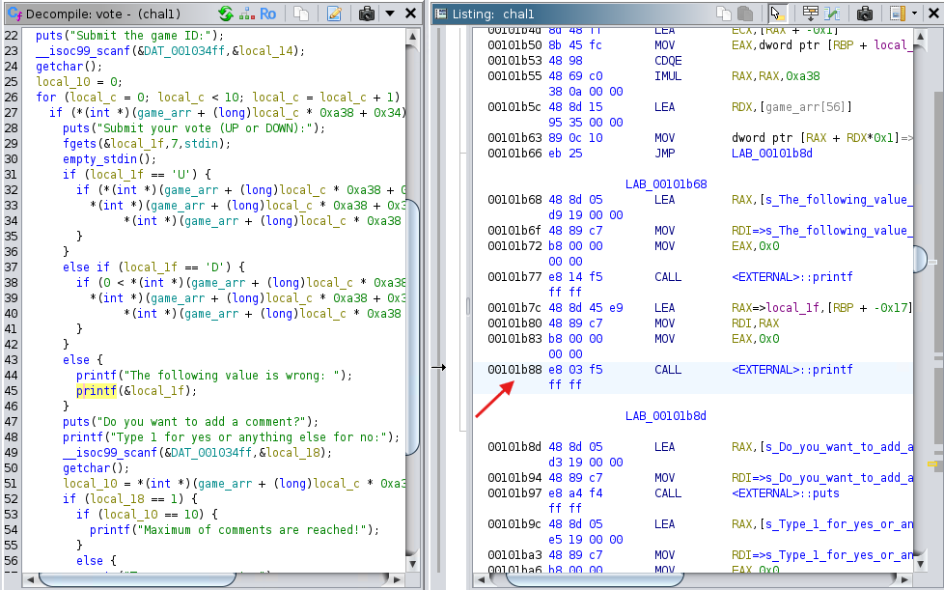Re-decompile the vote function with green arrows icon
This screenshot has width=944, height=590.
click(x=226, y=14)
